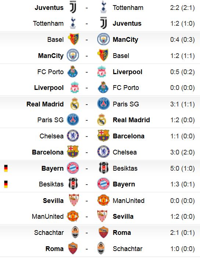
Task: Click the ManCity crest in the Basel home match
Action: pos(103,39)
